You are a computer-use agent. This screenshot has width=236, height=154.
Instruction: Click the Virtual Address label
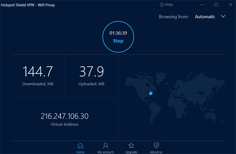point(65,125)
